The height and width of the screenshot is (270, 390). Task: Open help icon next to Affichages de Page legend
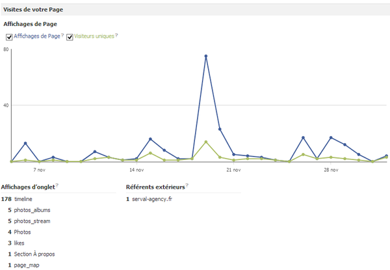pos(62,35)
